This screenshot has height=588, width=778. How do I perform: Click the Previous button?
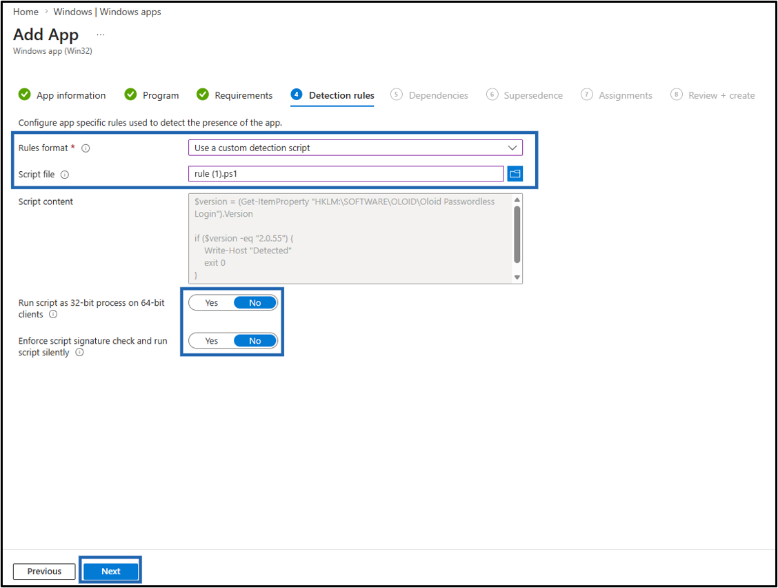[44, 571]
